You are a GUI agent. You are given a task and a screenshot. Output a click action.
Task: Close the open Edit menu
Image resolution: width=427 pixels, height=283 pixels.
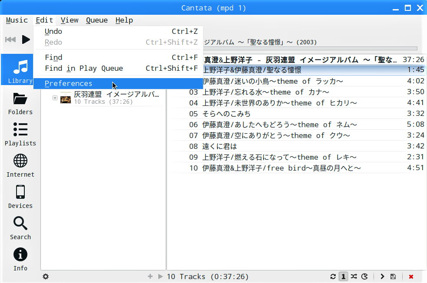44,20
